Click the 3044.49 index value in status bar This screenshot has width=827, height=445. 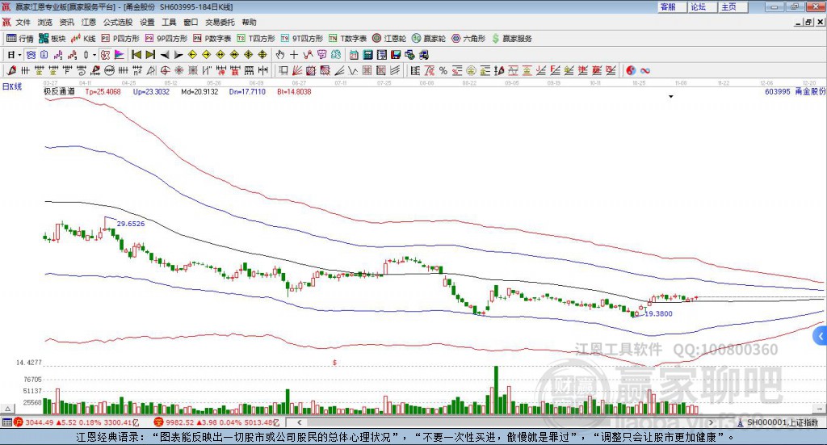pyautogui.click(x=39, y=422)
